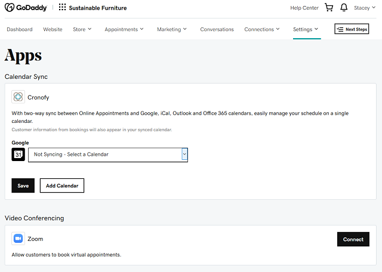This screenshot has width=382, height=272.
Task: Go to Dashboard
Action: pyautogui.click(x=20, y=29)
